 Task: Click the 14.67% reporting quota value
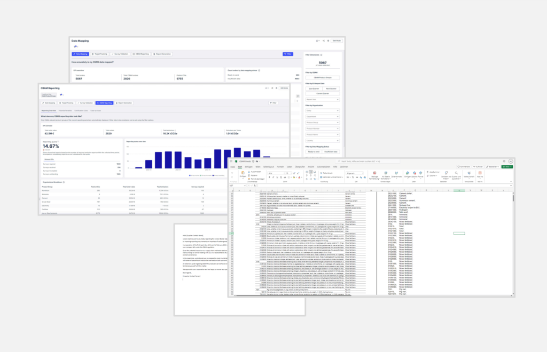[x=51, y=146]
